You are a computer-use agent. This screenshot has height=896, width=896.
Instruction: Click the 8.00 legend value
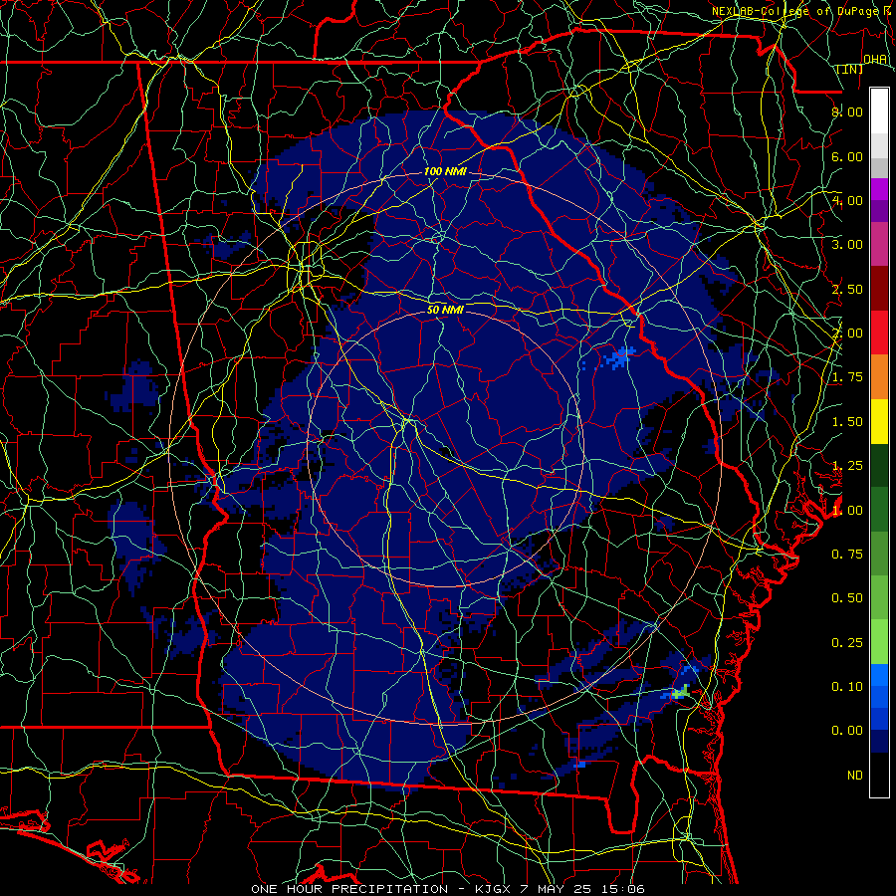[847, 112]
